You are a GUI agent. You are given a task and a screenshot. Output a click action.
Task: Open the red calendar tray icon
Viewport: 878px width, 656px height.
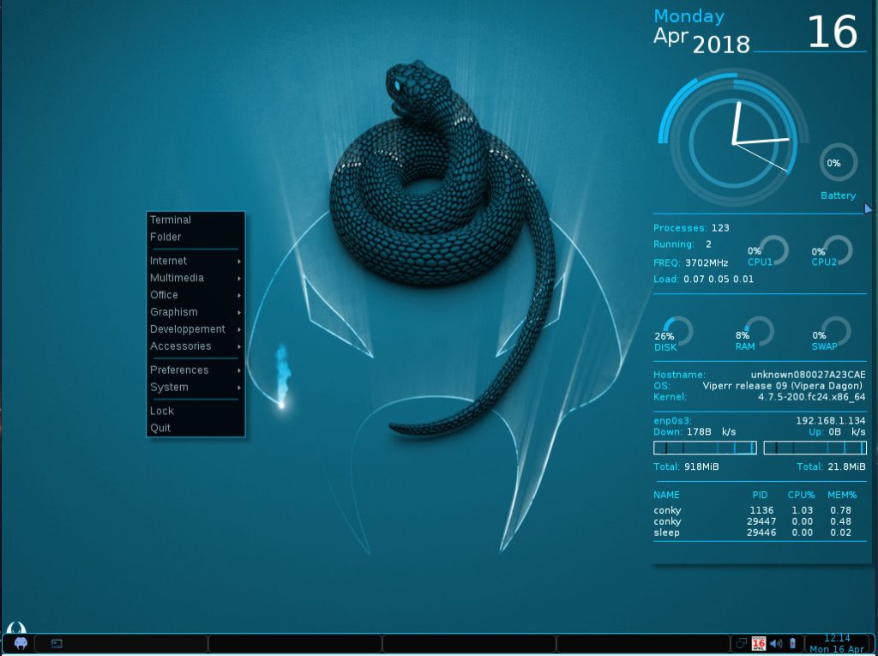758,643
